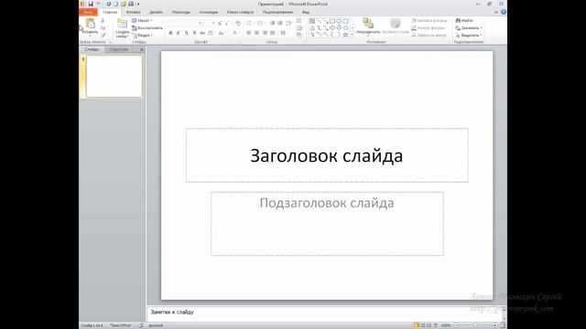Click the Arrange (Упорядочить) icon

click(x=368, y=24)
